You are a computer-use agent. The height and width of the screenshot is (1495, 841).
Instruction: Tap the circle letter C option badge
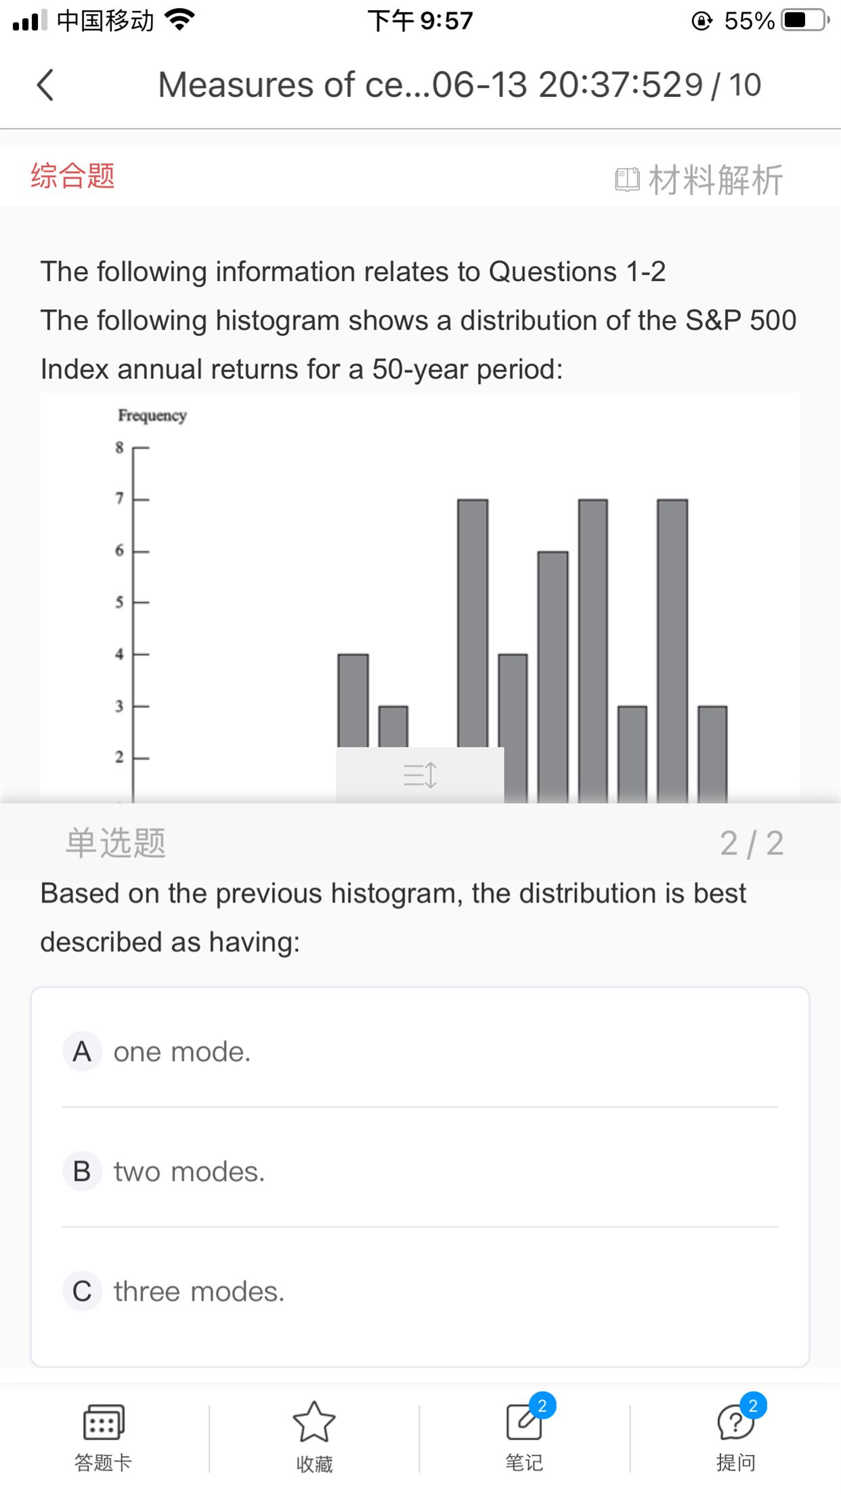tap(82, 1291)
